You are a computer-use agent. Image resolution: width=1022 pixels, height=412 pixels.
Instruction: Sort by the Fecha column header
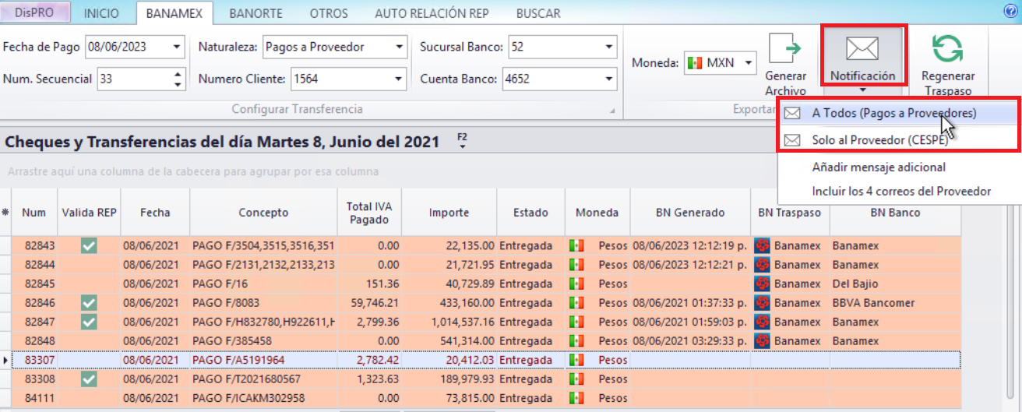point(155,213)
